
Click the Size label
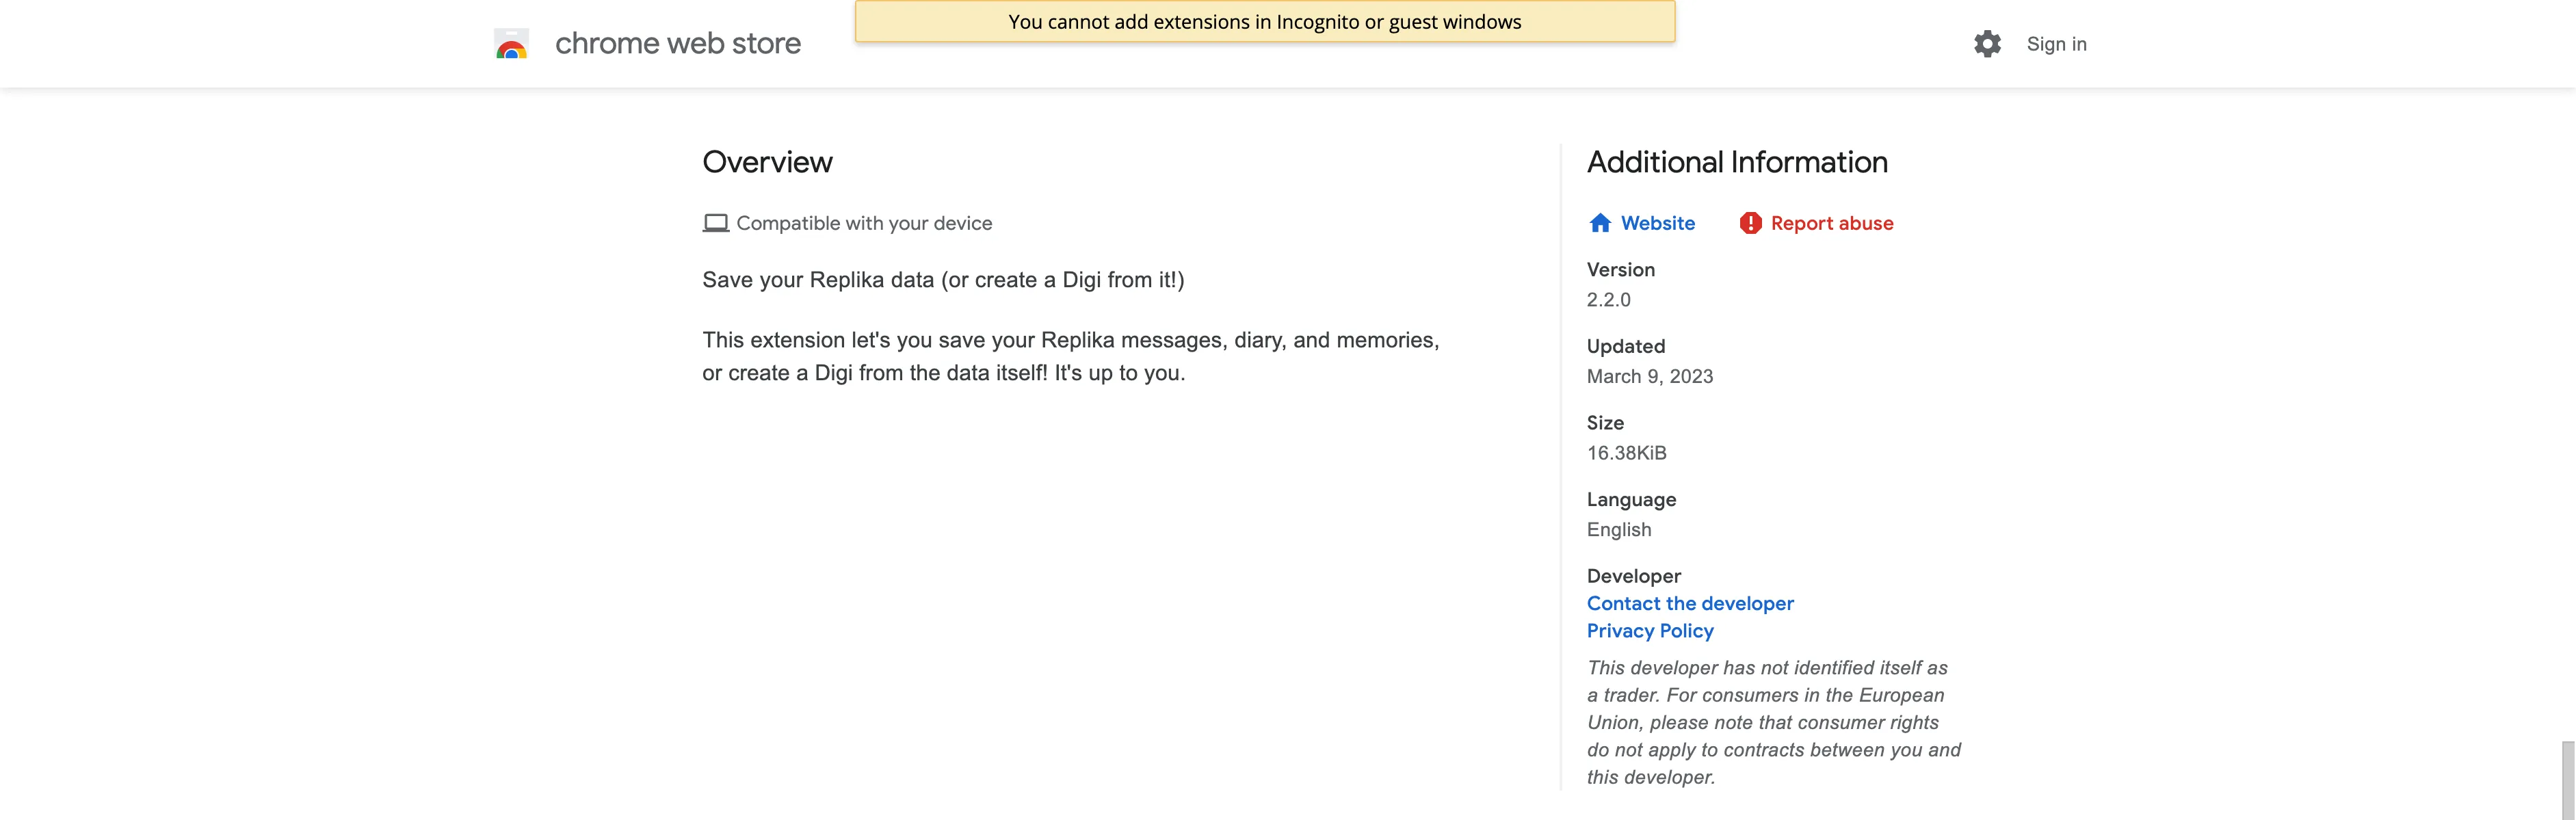[x=1605, y=423]
